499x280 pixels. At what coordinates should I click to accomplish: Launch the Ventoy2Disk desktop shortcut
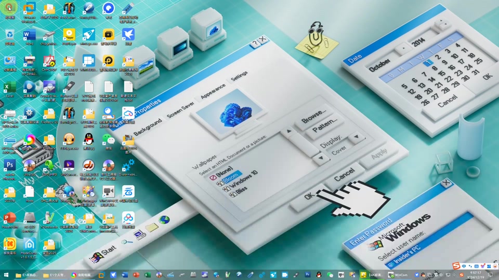(88, 11)
